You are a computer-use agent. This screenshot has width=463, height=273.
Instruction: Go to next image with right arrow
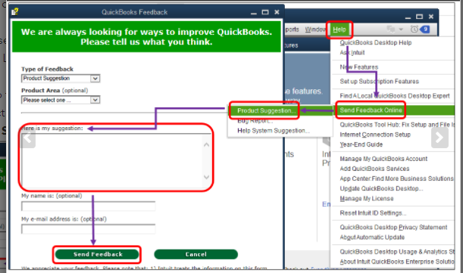(x=440, y=138)
